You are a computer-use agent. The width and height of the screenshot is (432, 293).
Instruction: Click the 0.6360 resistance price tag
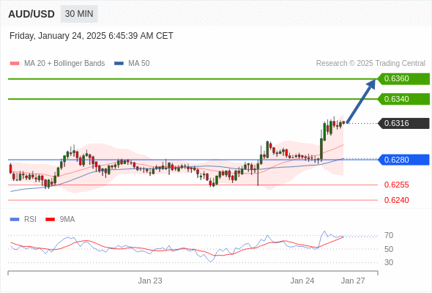[x=403, y=79]
